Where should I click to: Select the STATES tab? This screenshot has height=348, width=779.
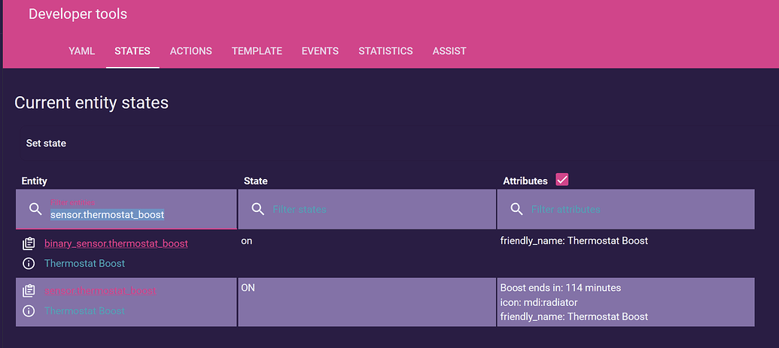click(132, 51)
